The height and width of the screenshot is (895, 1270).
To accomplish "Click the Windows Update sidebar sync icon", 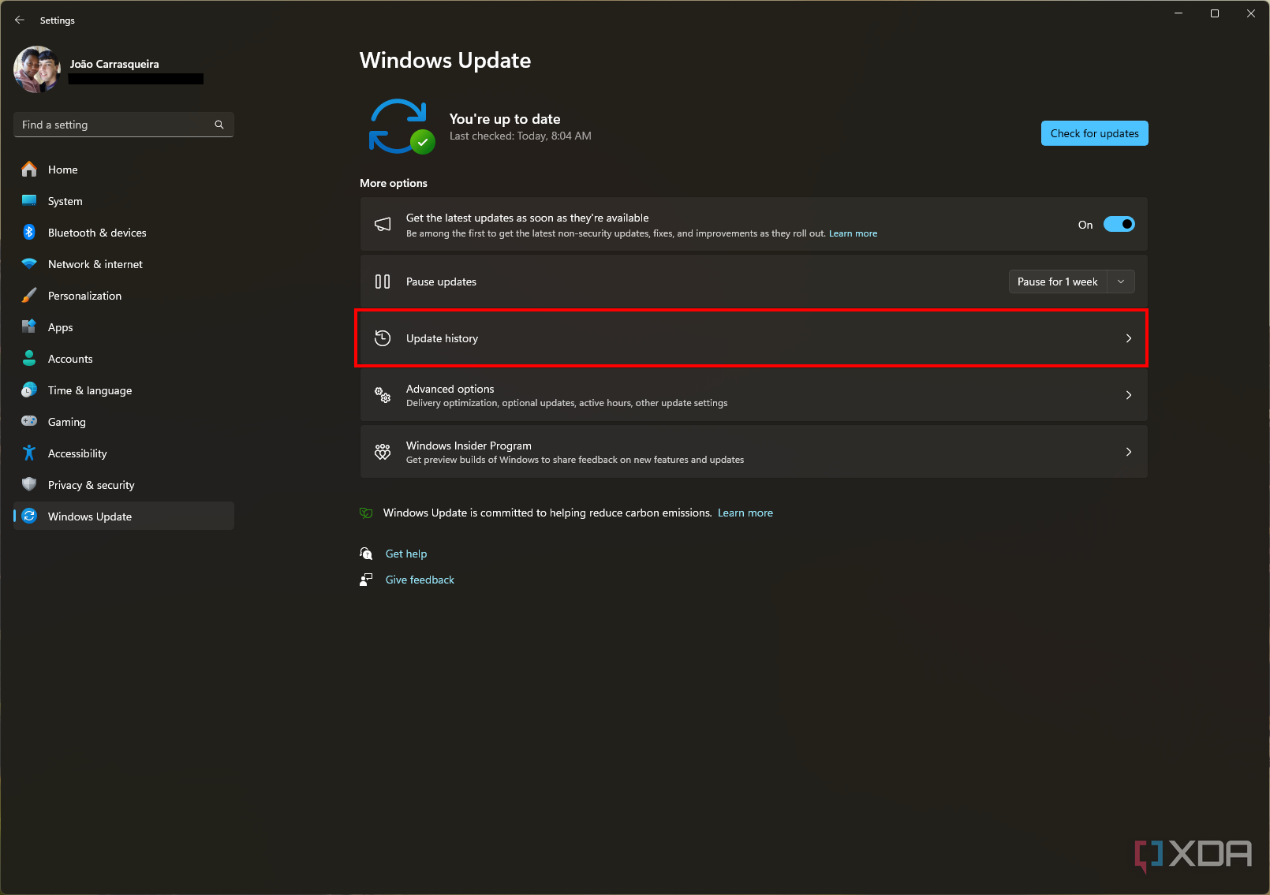I will coord(29,516).
